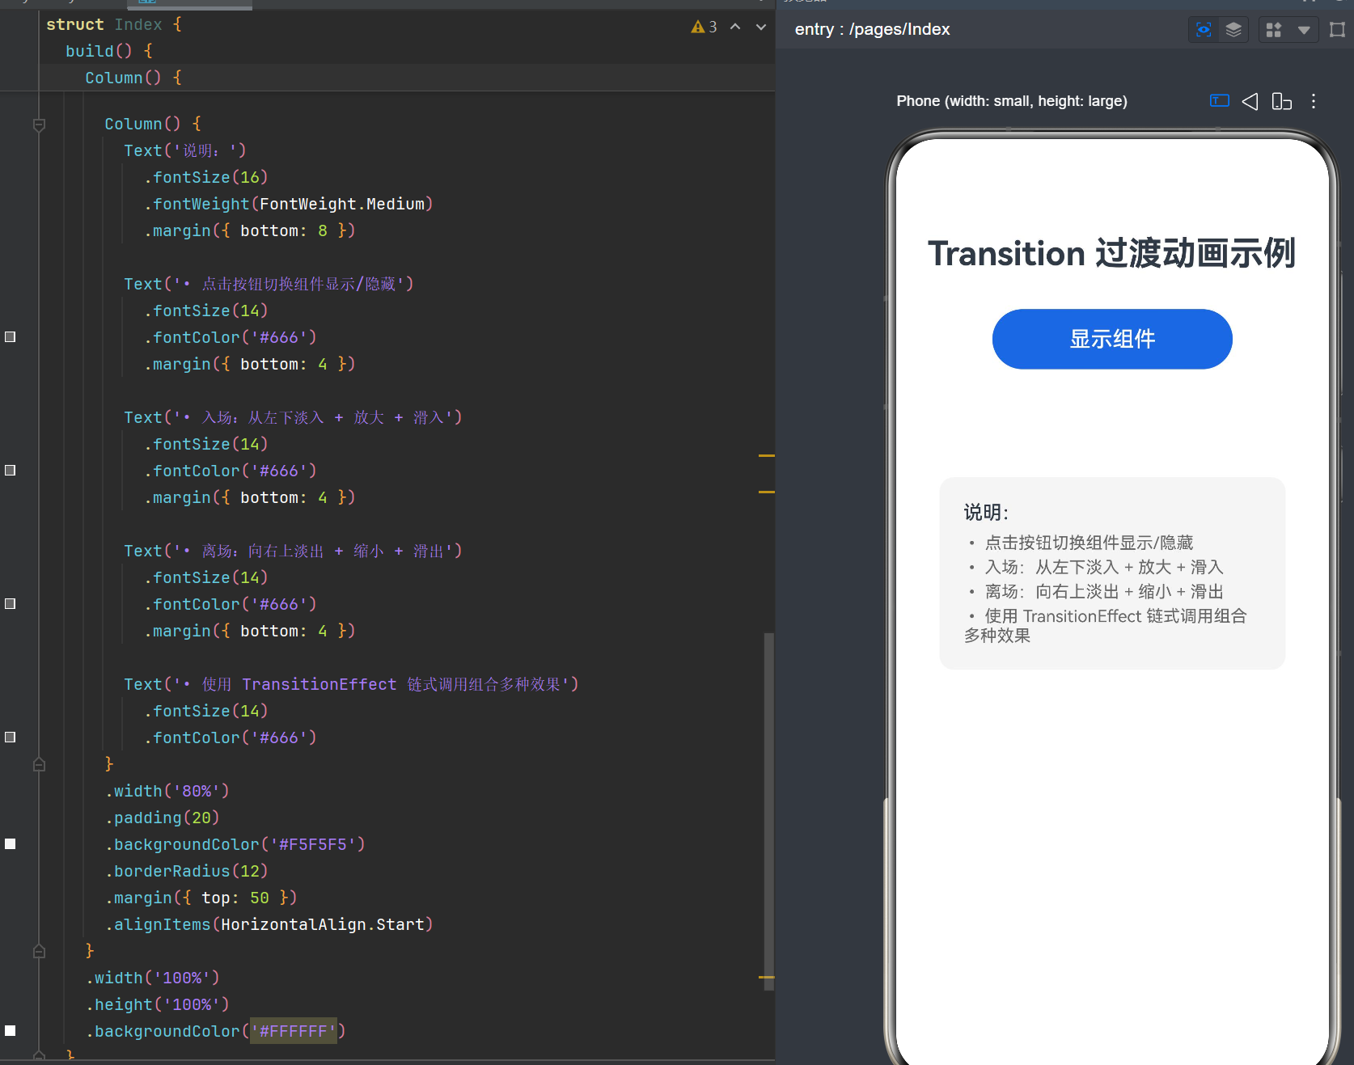
Task: Click '入场: 从左下淡入 + 放大 + 滑入' in preview
Action: (1104, 567)
